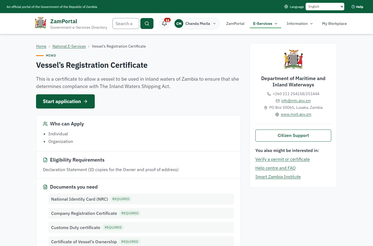The width and height of the screenshot is (373, 246).
Task: Click the location pin icon beside PO Box
Action: (266, 108)
